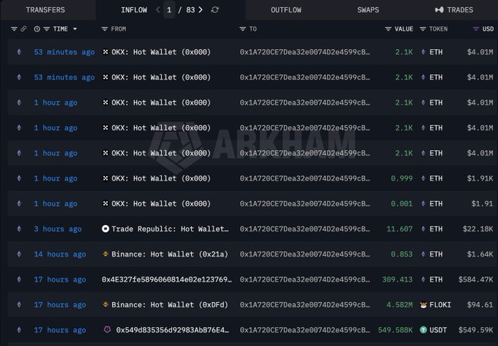Viewport: 498px width, 346px height.
Task: Select the USDT token label
Action: [438, 330]
